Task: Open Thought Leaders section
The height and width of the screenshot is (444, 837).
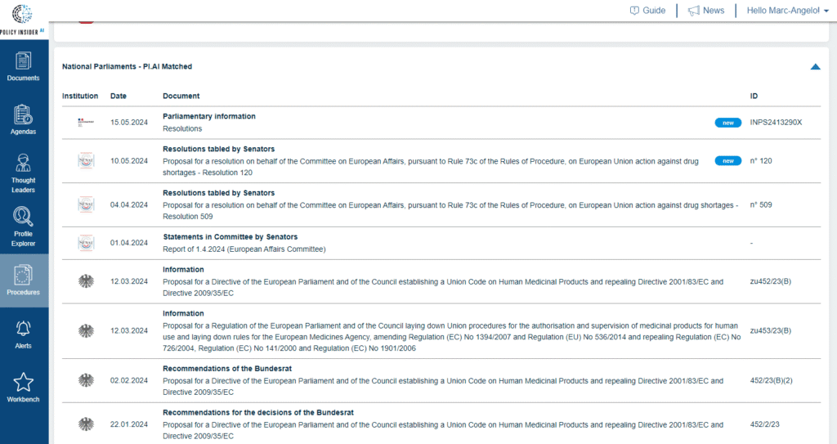Action: point(23,172)
